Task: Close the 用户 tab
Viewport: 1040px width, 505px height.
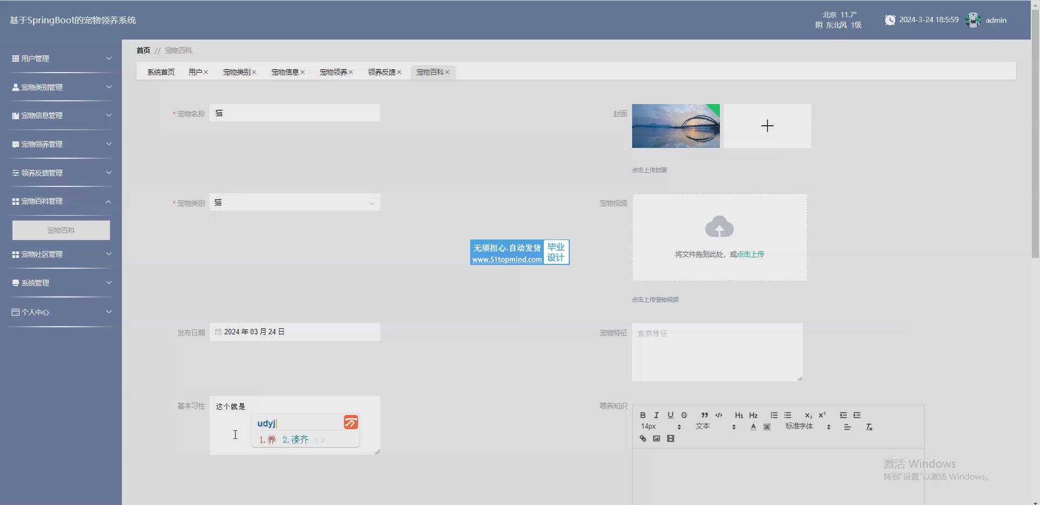Action: pyautogui.click(x=206, y=72)
